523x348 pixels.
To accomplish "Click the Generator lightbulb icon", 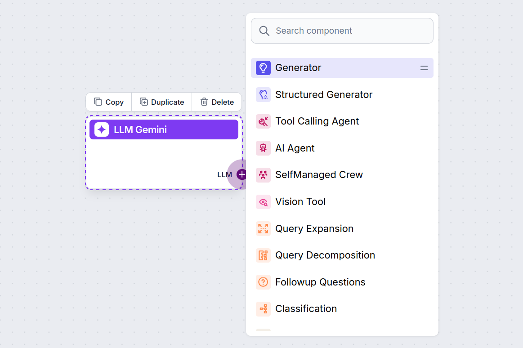I will (263, 68).
